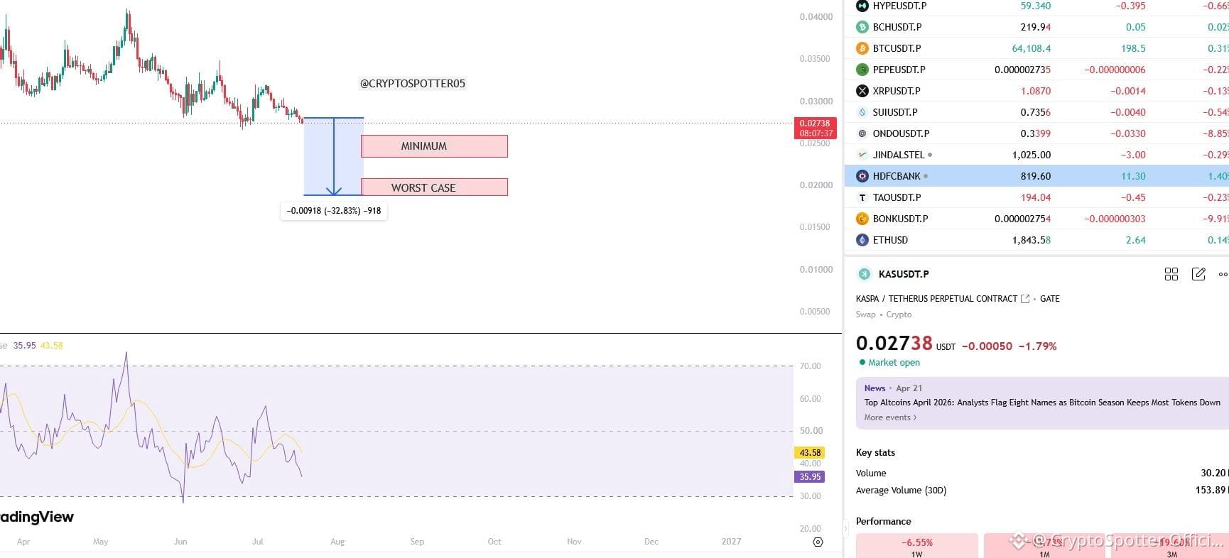
Task: Open the external link icon after PERPETUAL CONTRACT
Action: click(x=1025, y=299)
